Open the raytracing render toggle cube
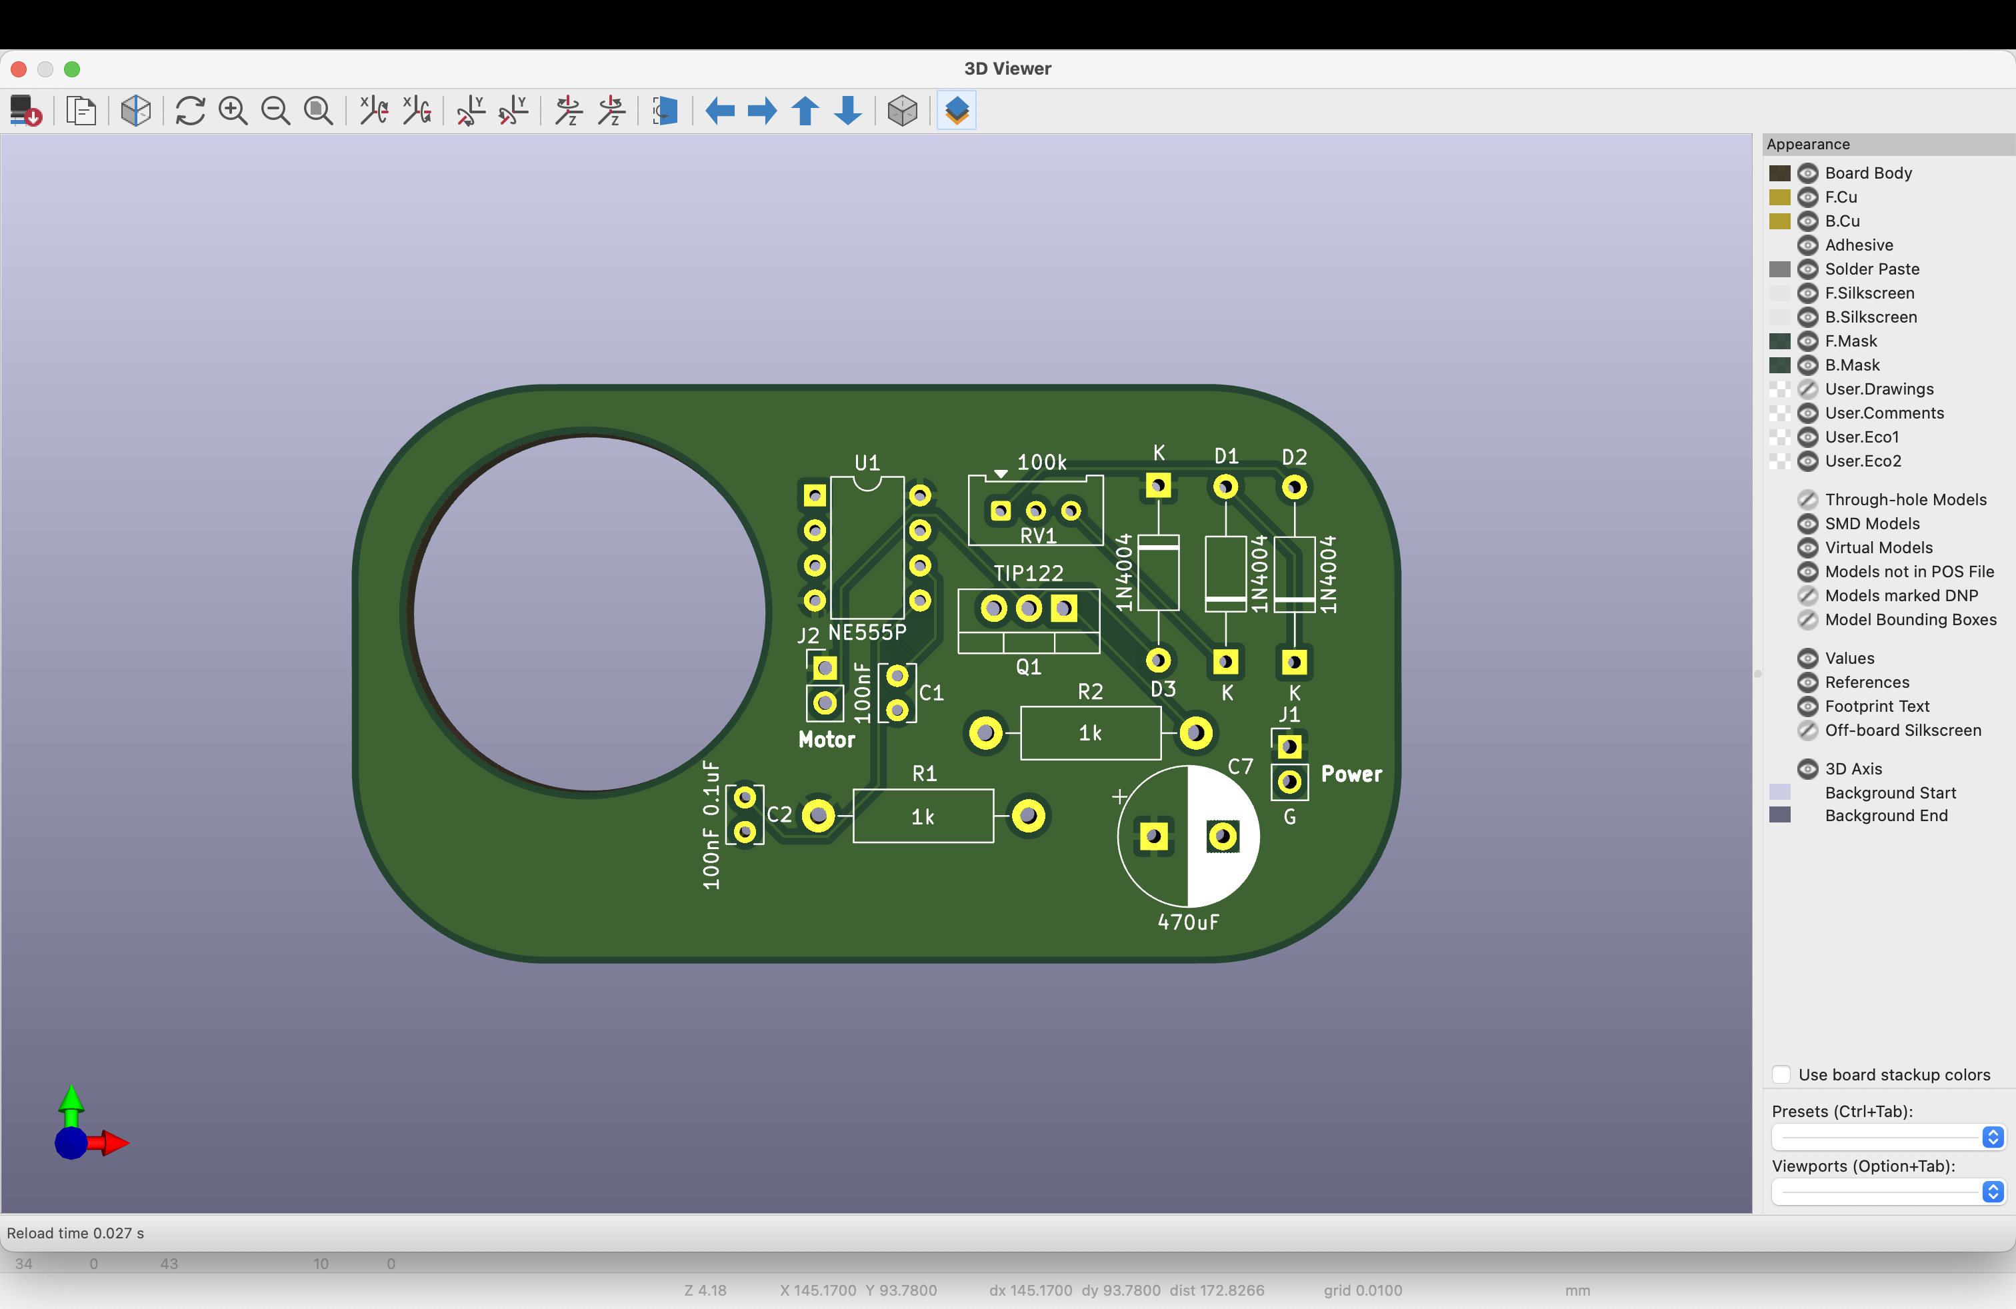2016x1309 pixels. [x=135, y=111]
